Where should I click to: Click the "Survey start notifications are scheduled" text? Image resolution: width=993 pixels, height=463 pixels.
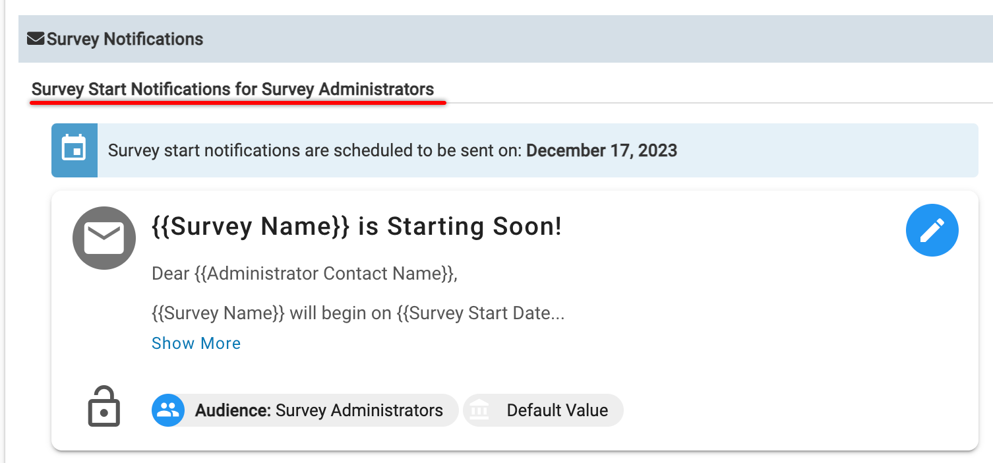point(315,150)
